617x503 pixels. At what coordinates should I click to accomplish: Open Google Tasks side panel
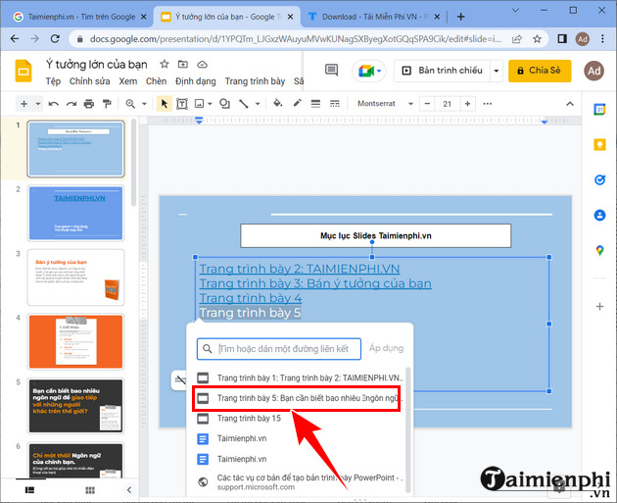599,180
